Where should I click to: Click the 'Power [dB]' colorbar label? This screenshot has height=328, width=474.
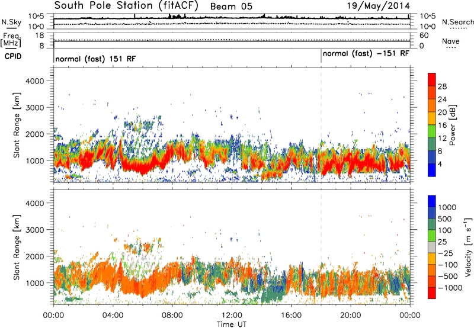pos(453,125)
